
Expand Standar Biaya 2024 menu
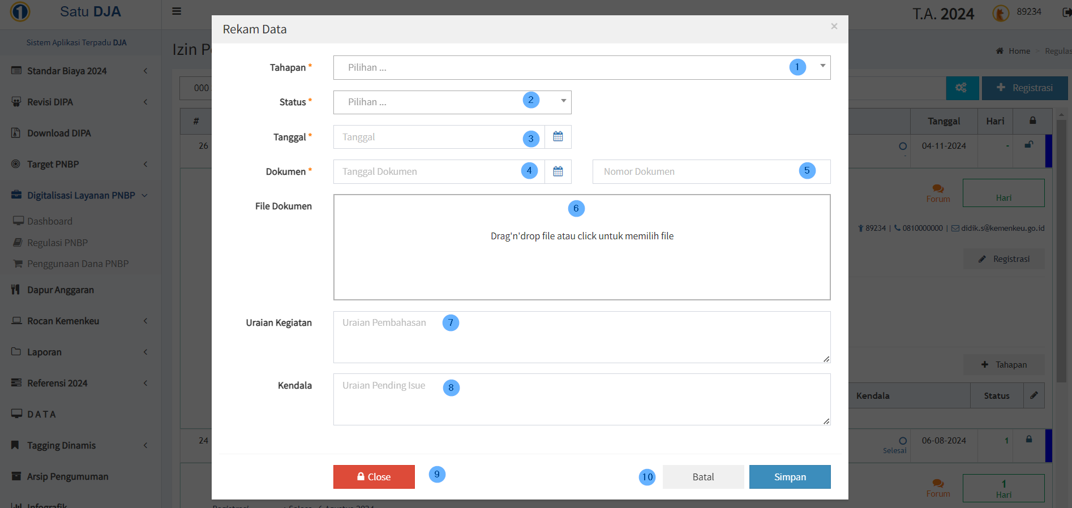click(x=79, y=71)
